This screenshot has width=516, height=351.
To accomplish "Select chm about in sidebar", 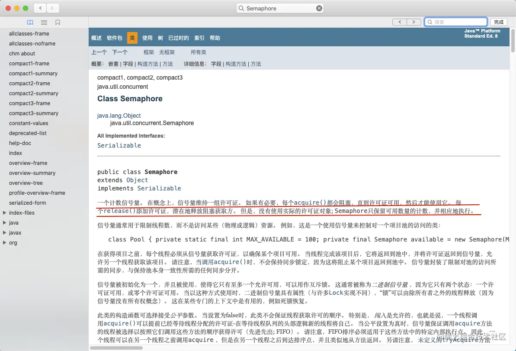I will [x=22, y=53].
